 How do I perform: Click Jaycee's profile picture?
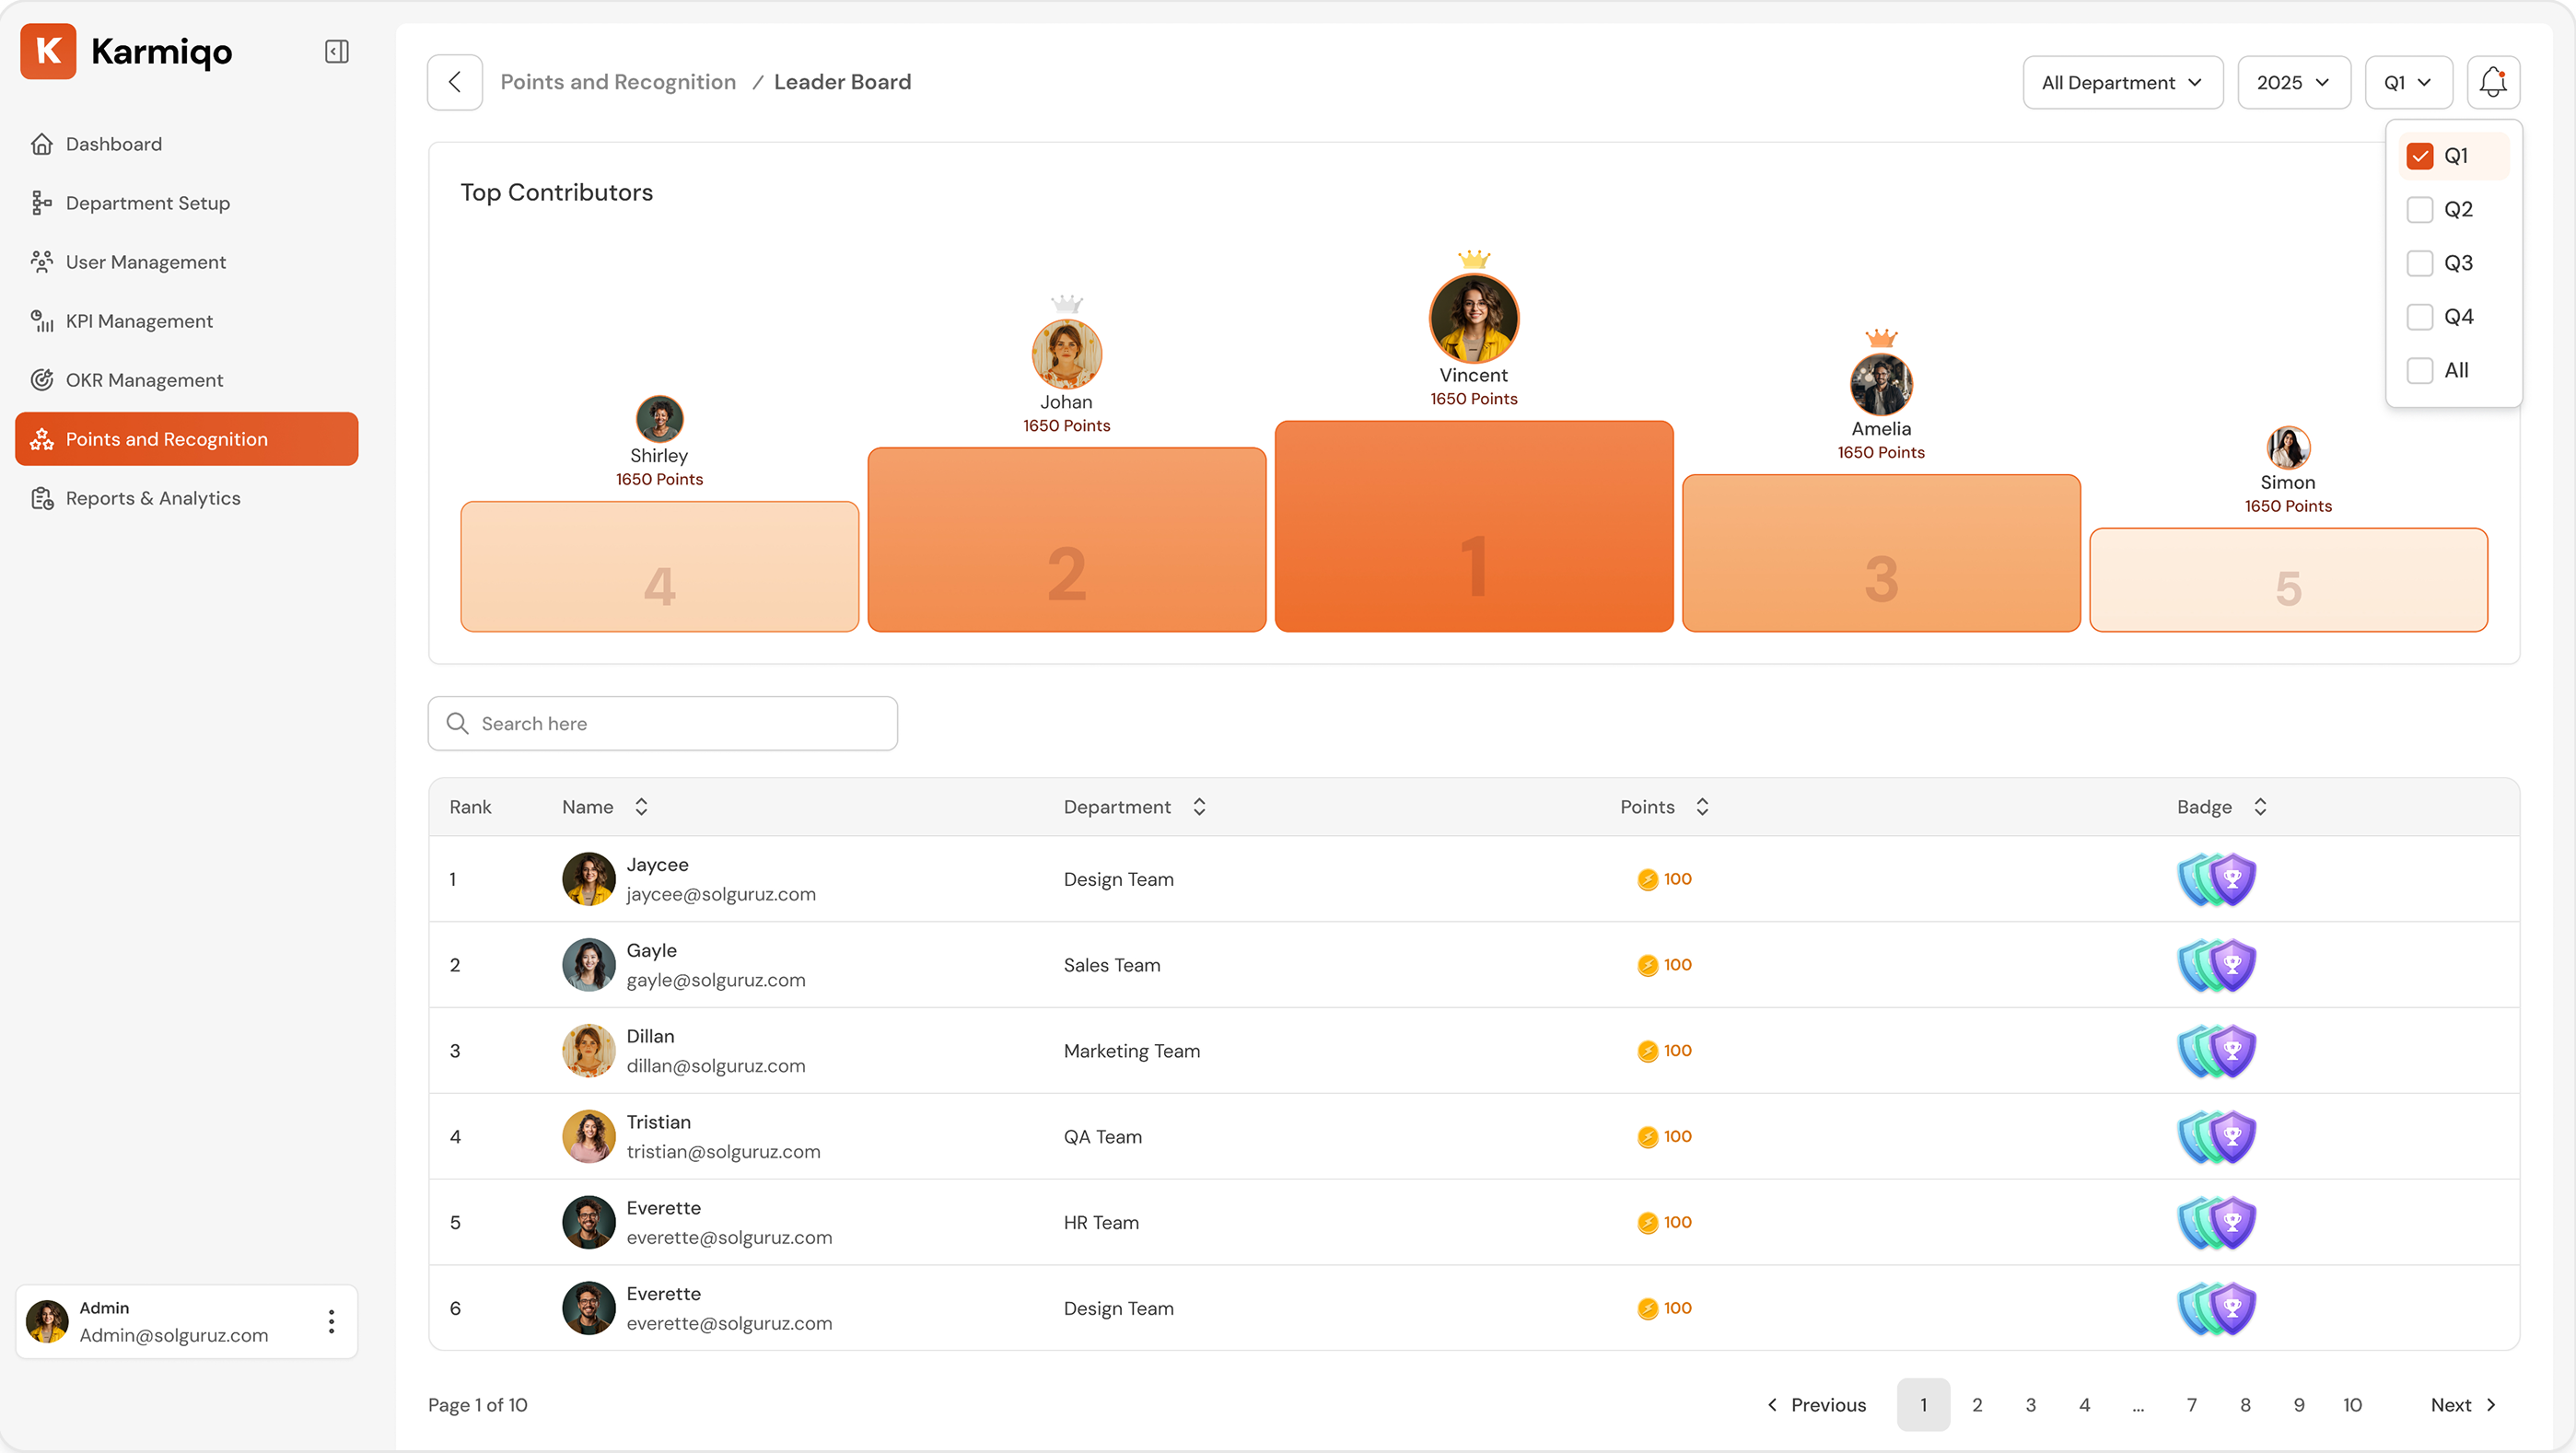[x=589, y=880]
